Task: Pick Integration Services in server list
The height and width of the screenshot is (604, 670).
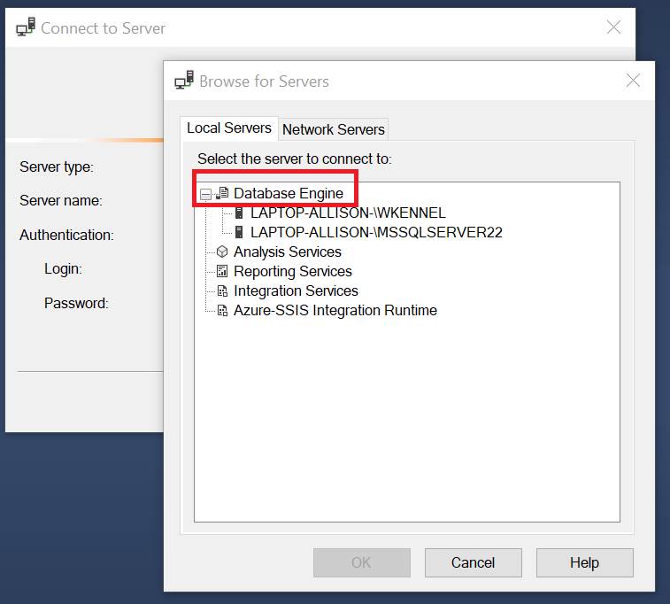Action: tap(296, 290)
